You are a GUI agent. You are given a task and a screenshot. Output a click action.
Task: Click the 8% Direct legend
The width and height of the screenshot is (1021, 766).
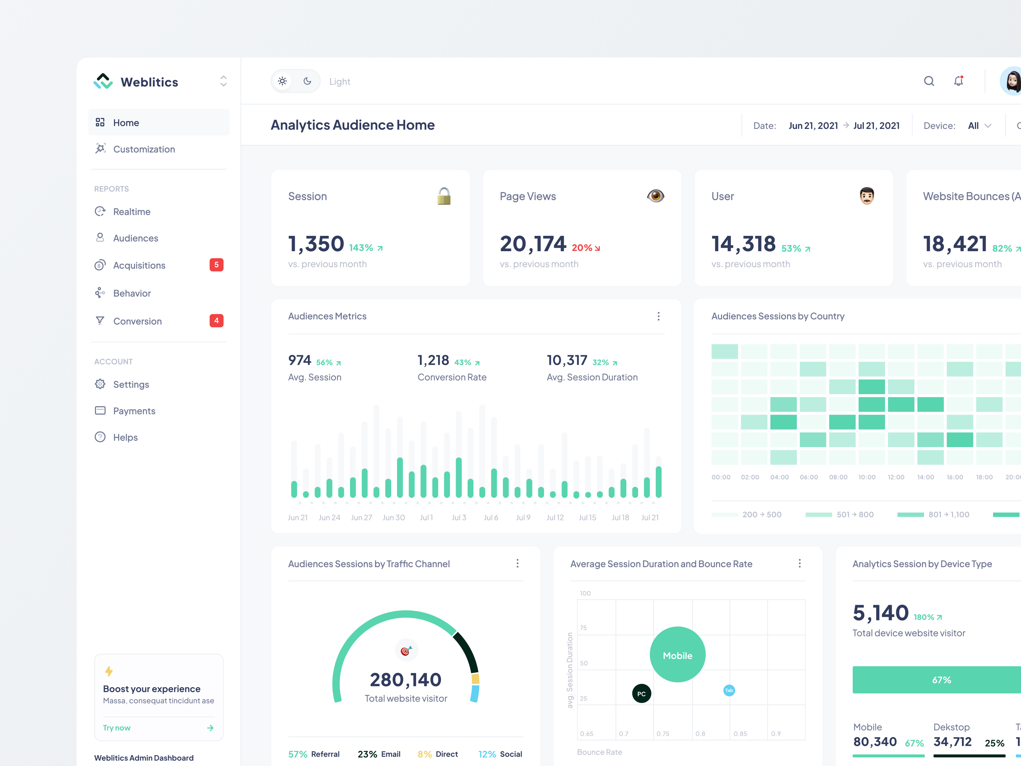pos(437,754)
